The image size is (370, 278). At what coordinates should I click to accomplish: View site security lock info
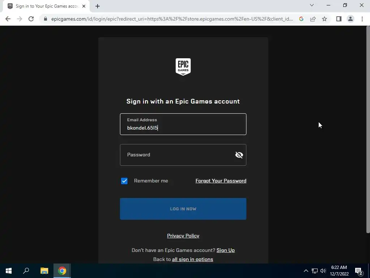pyautogui.click(x=46, y=19)
